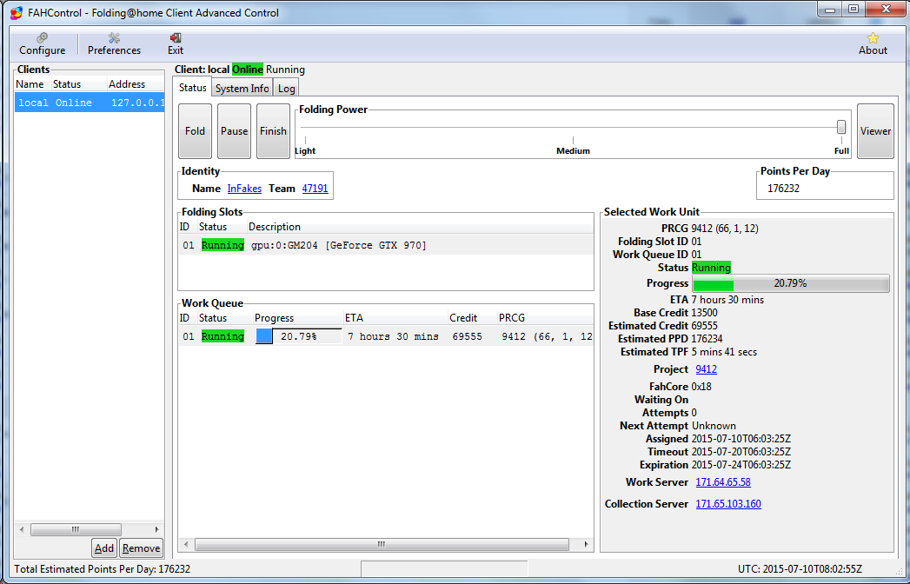Open the Log tab
Image resolution: width=910 pixels, height=584 pixels.
286,89
